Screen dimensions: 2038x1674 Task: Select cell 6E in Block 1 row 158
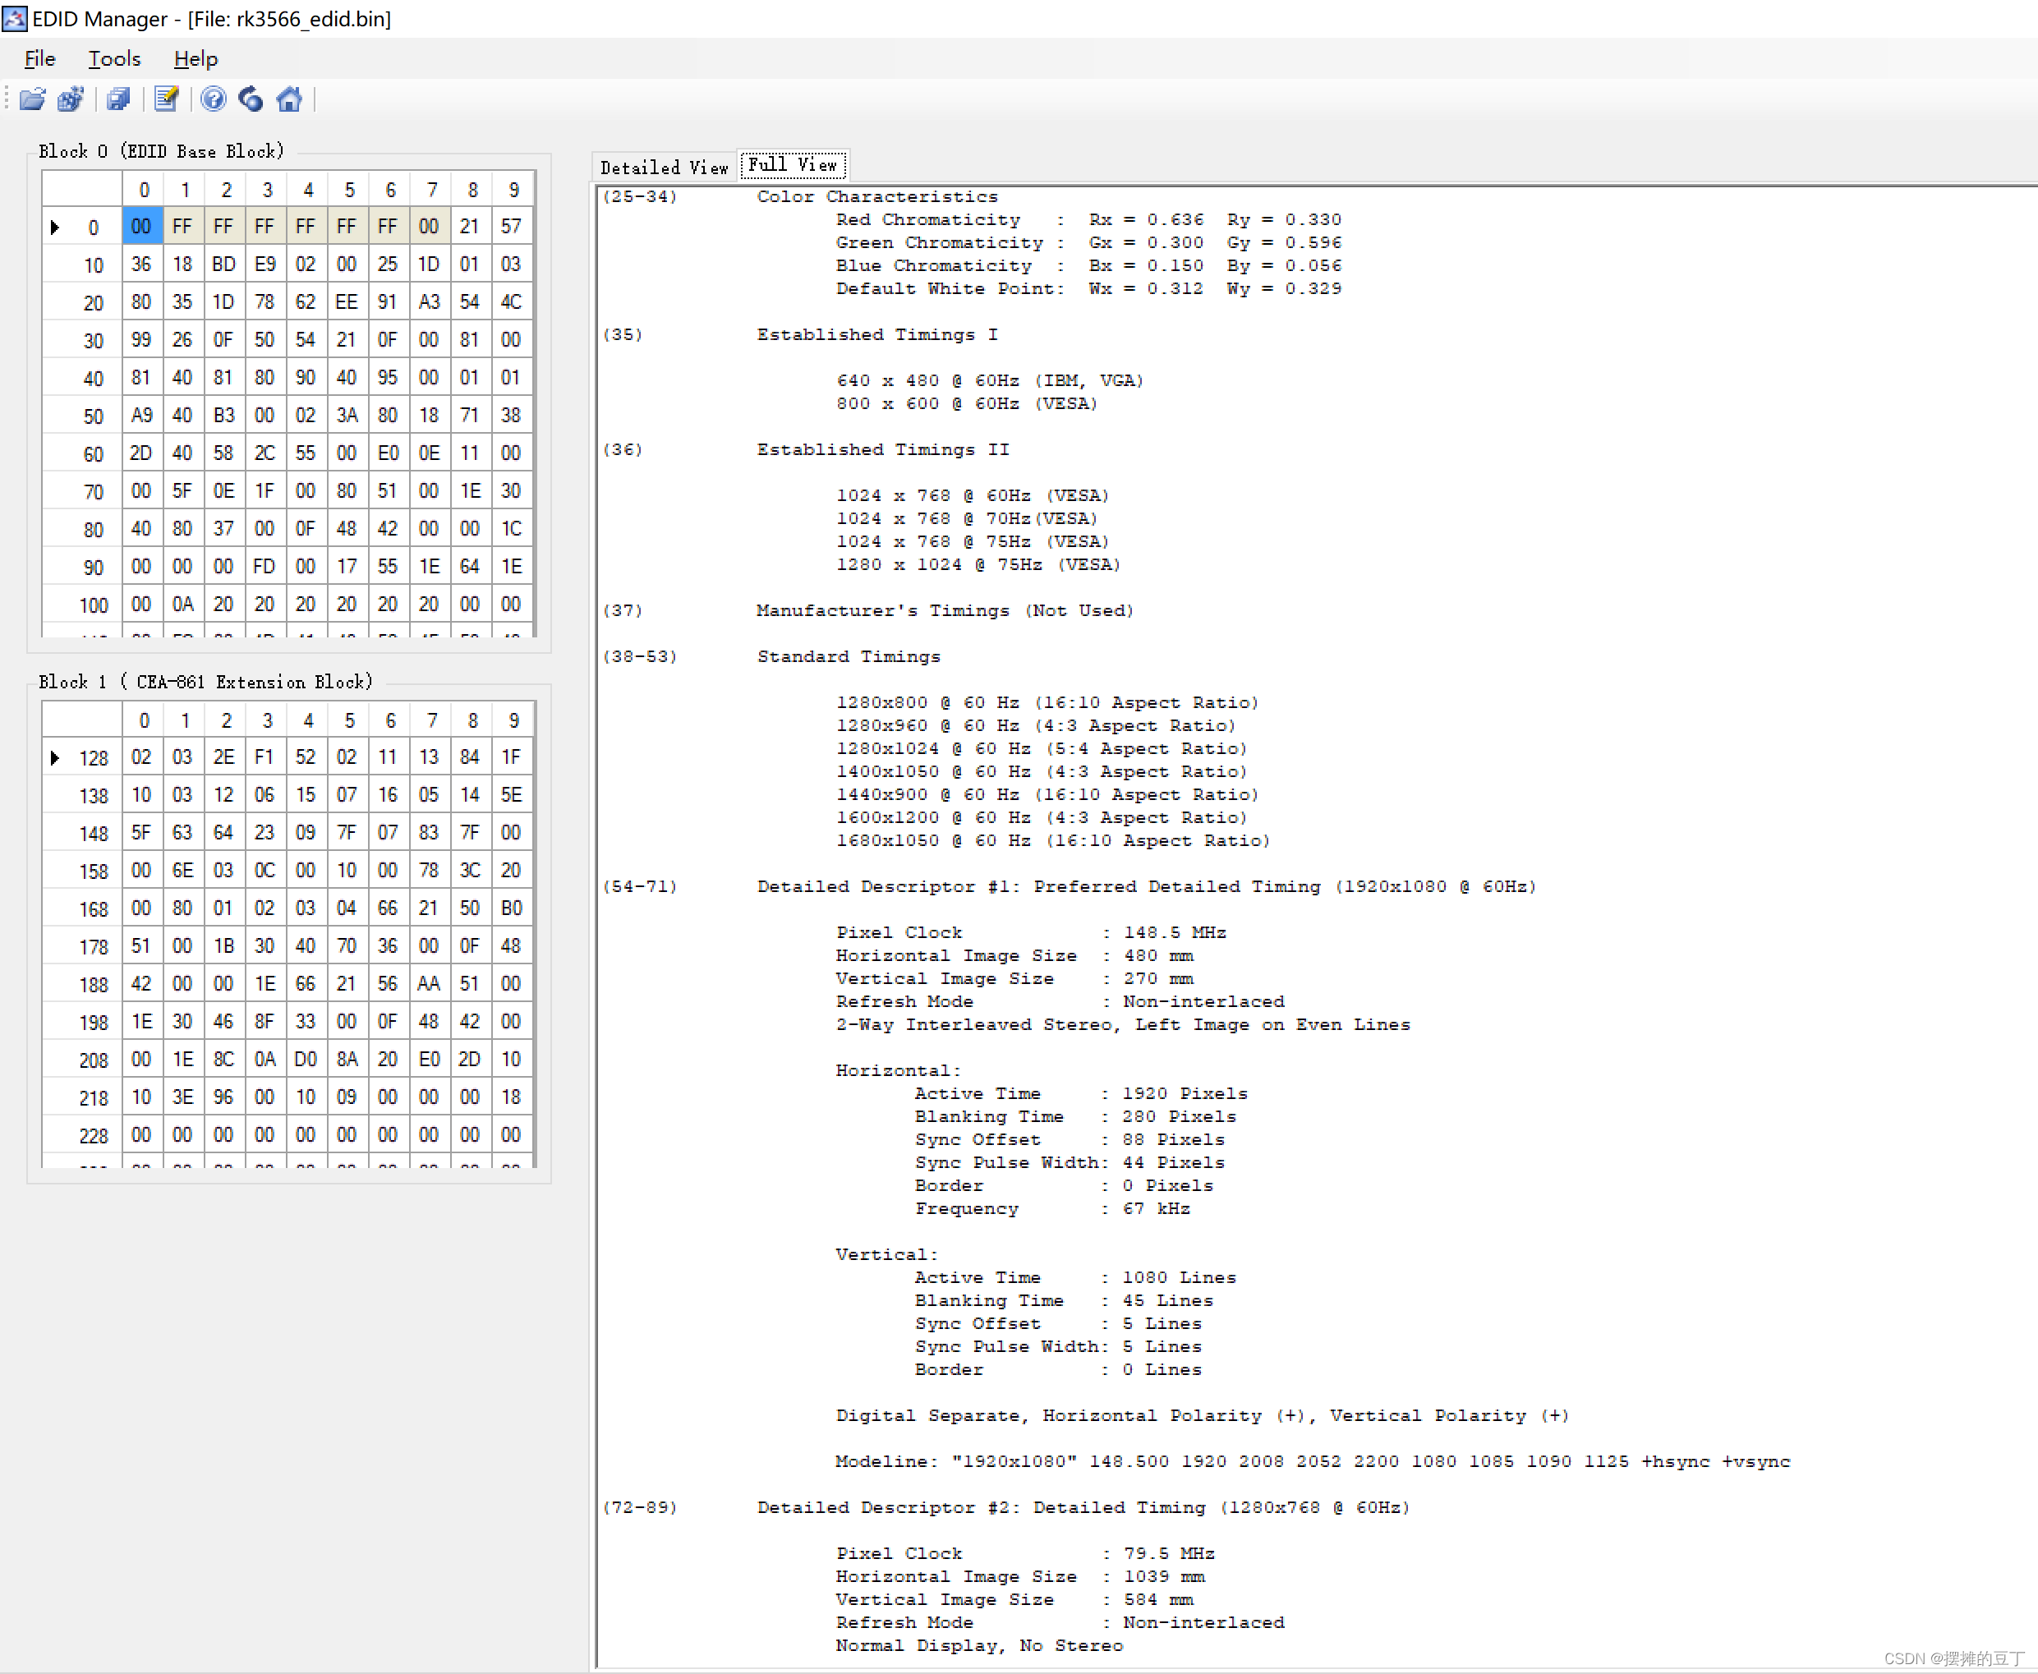click(x=182, y=870)
